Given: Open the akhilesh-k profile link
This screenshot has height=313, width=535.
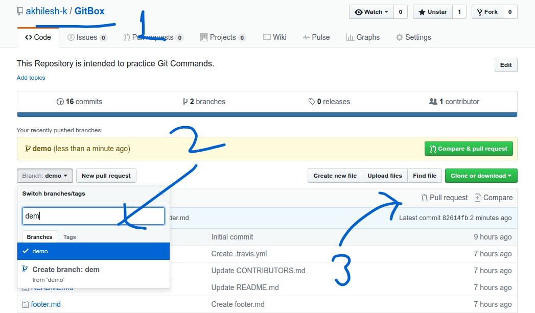Looking at the screenshot, I should coord(46,11).
